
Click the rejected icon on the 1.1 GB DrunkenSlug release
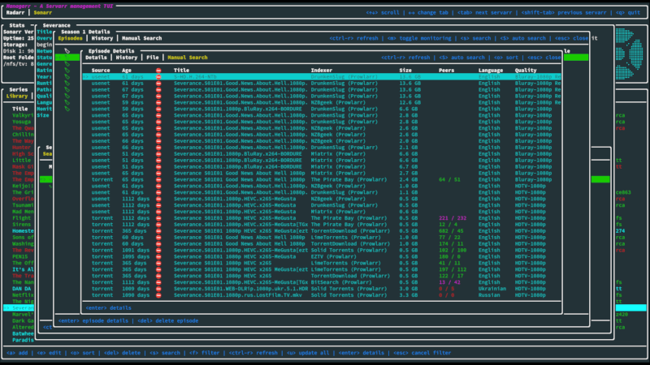(158, 193)
